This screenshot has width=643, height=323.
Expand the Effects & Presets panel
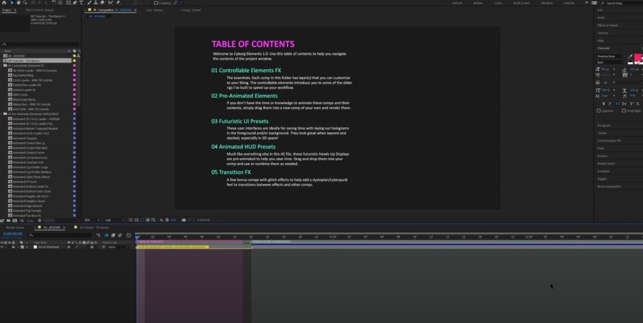click(608, 25)
